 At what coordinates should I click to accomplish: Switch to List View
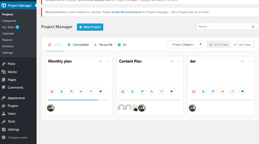242,45
